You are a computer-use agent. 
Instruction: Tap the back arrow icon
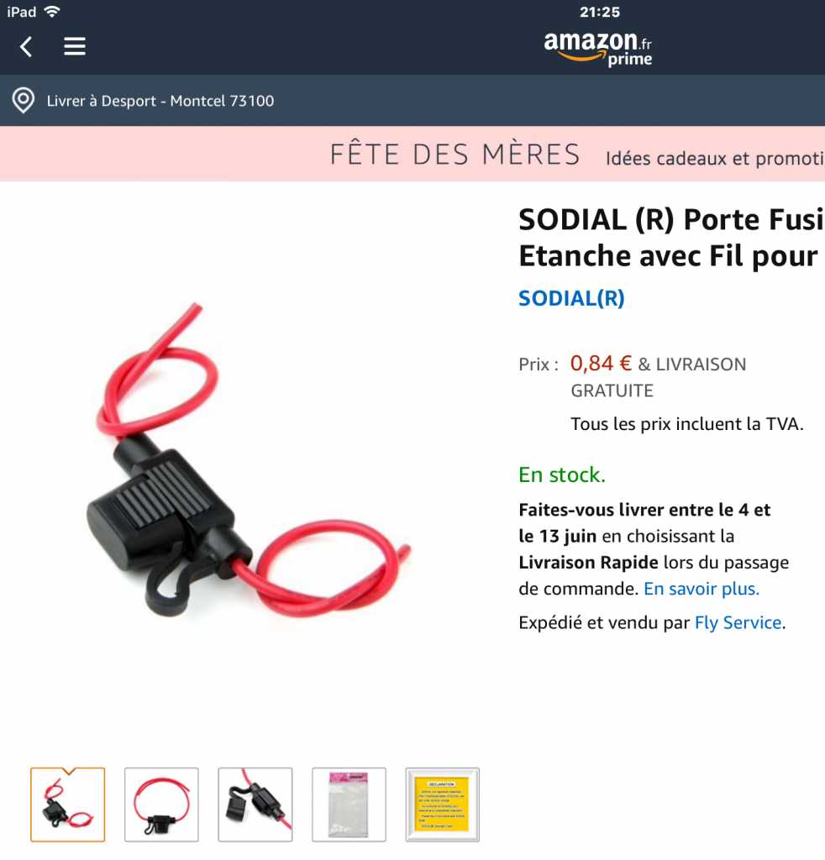click(26, 47)
